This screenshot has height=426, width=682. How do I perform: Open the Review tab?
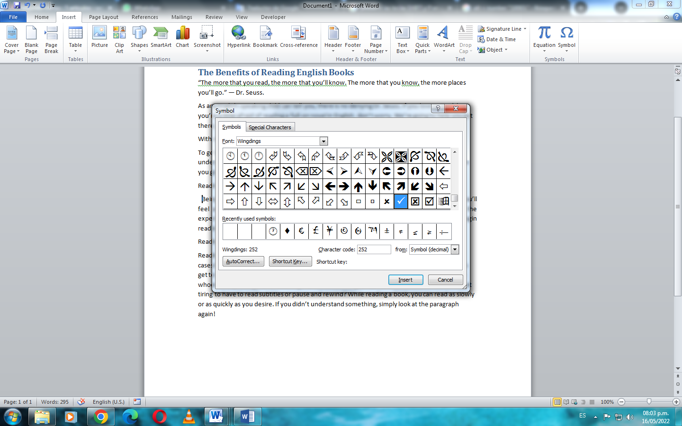214,17
